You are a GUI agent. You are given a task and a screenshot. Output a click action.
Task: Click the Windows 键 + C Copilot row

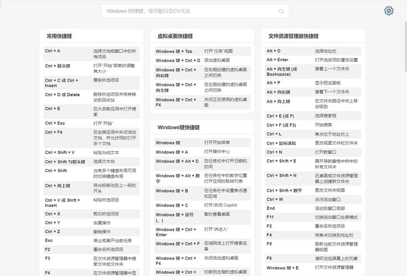(x=202, y=205)
